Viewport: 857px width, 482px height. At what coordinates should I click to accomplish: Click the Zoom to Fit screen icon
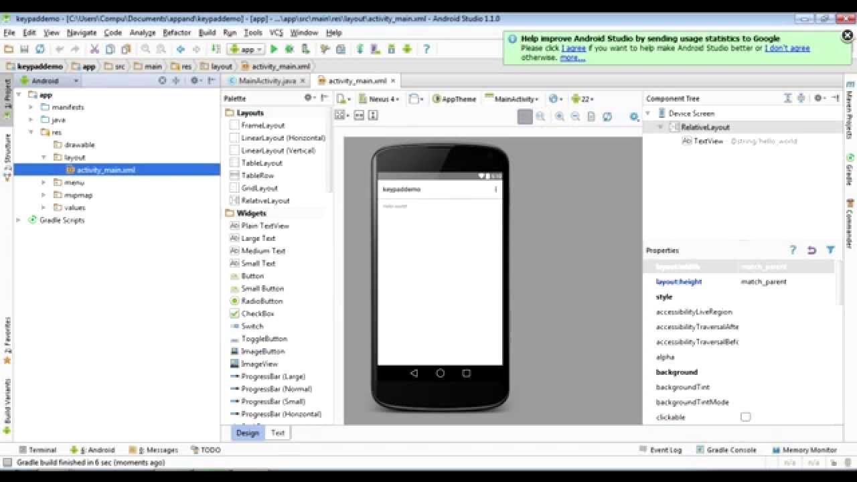[525, 116]
